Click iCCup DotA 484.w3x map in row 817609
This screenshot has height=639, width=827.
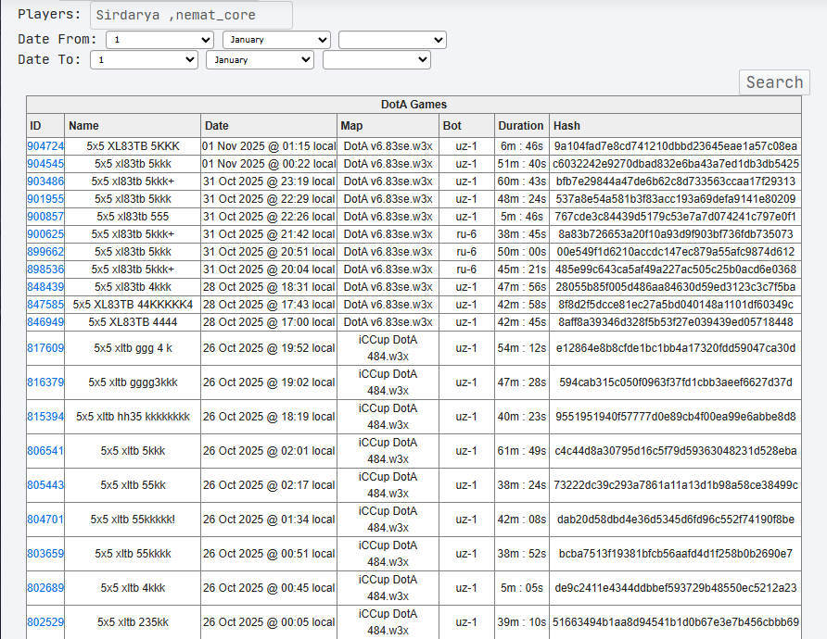(388, 348)
